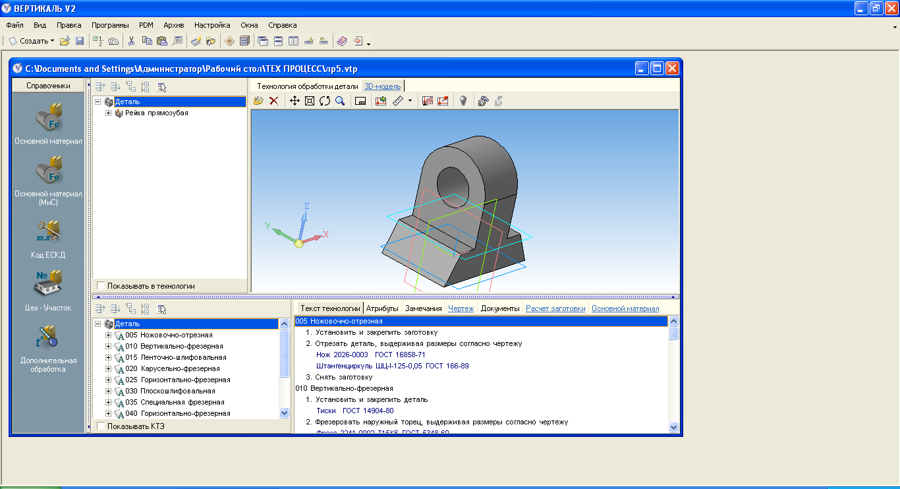
Task: Enable the Показывать в технологии checkbox
Action: [101, 286]
